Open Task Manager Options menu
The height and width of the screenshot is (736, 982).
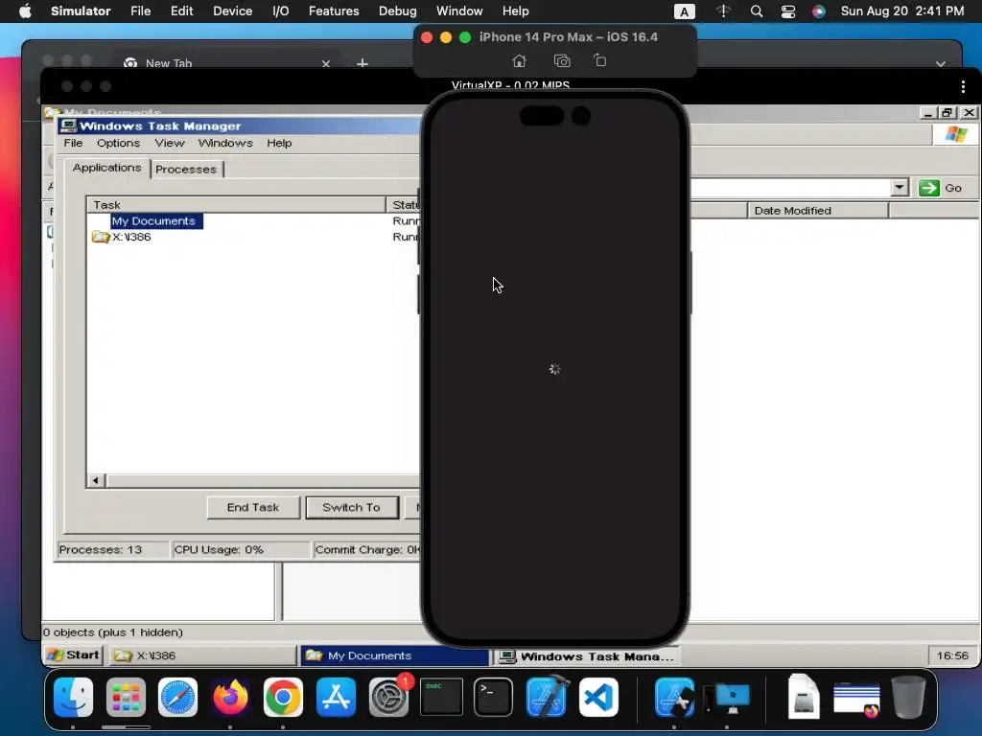pos(118,144)
